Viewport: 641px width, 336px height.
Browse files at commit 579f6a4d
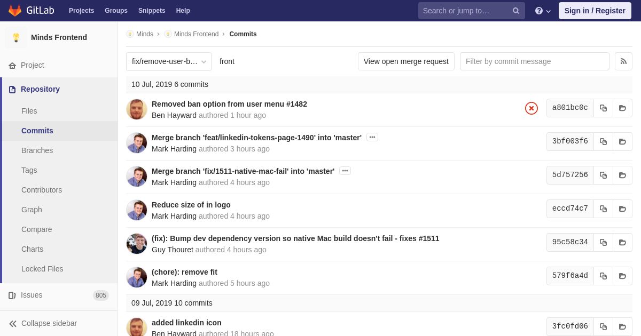(622, 276)
